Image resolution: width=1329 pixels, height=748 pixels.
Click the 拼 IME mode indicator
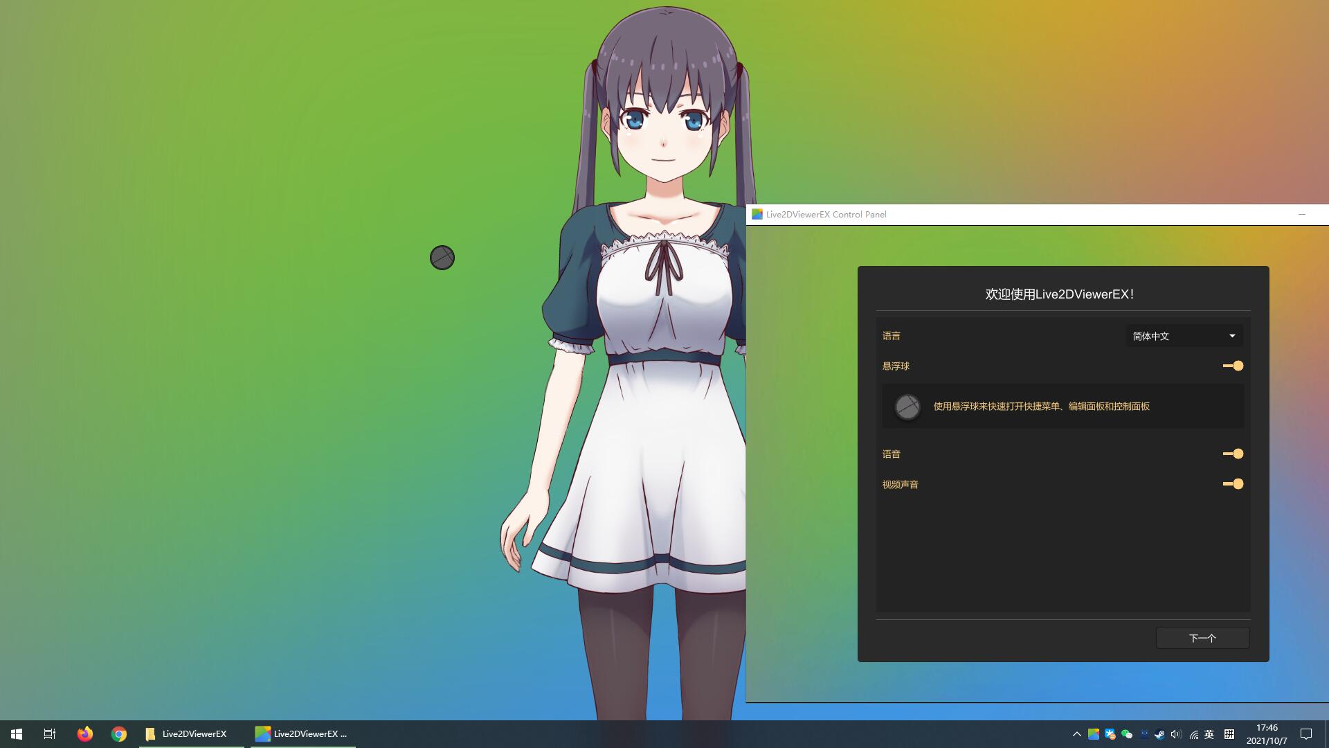click(1229, 734)
